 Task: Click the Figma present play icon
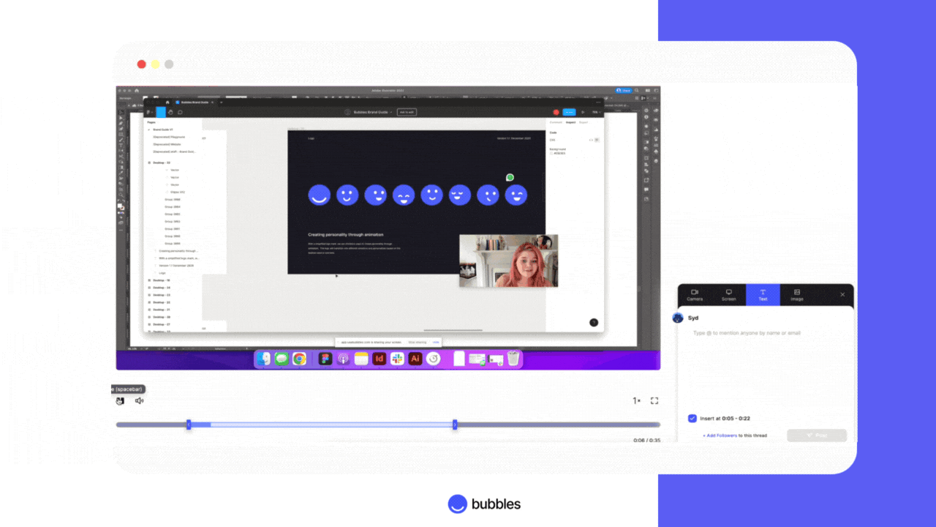point(582,112)
